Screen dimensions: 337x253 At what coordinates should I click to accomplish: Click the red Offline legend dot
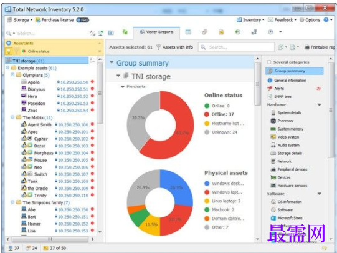[x=207, y=114]
